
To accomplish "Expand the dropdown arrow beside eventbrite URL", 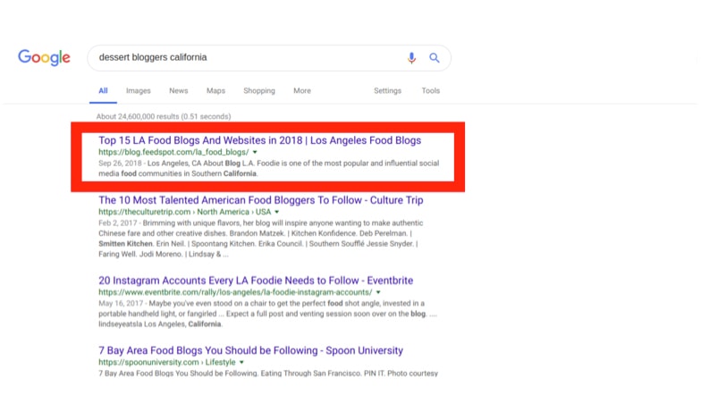I will click(x=378, y=292).
